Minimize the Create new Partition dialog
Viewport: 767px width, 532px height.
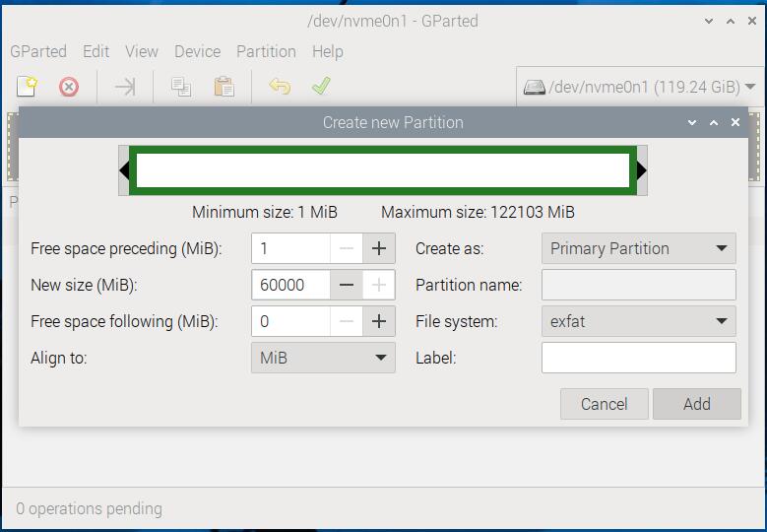(692, 122)
